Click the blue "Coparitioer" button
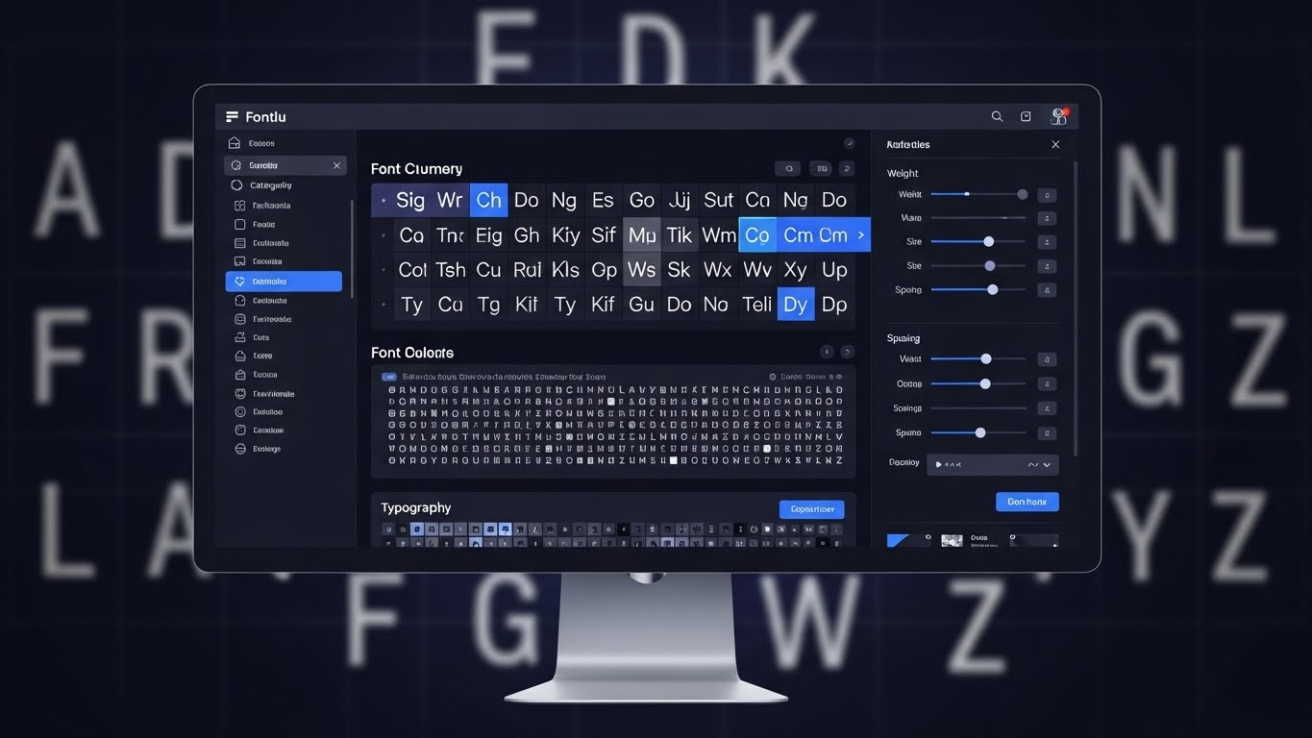 pyautogui.click(x=811, y=509)
